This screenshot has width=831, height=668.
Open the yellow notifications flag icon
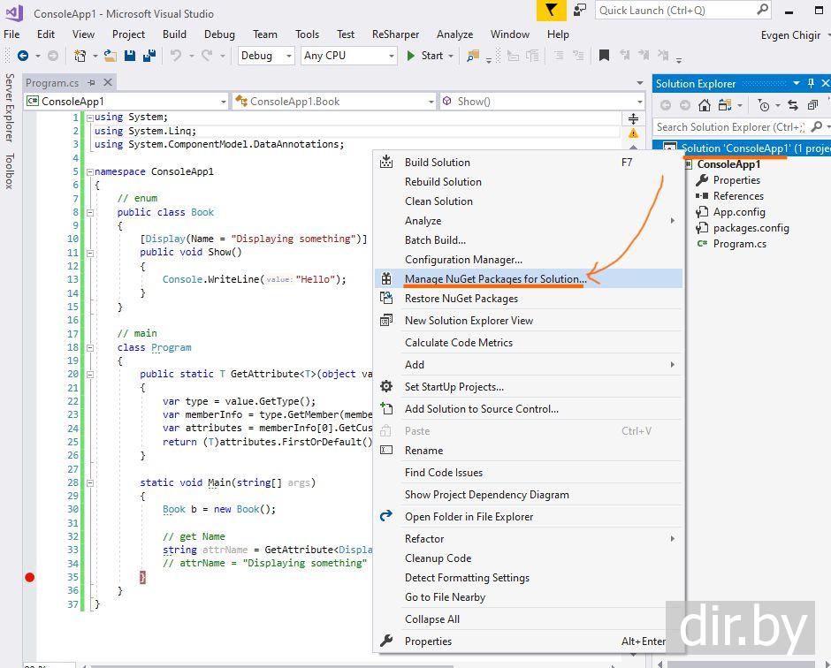(x=551, y=11)
